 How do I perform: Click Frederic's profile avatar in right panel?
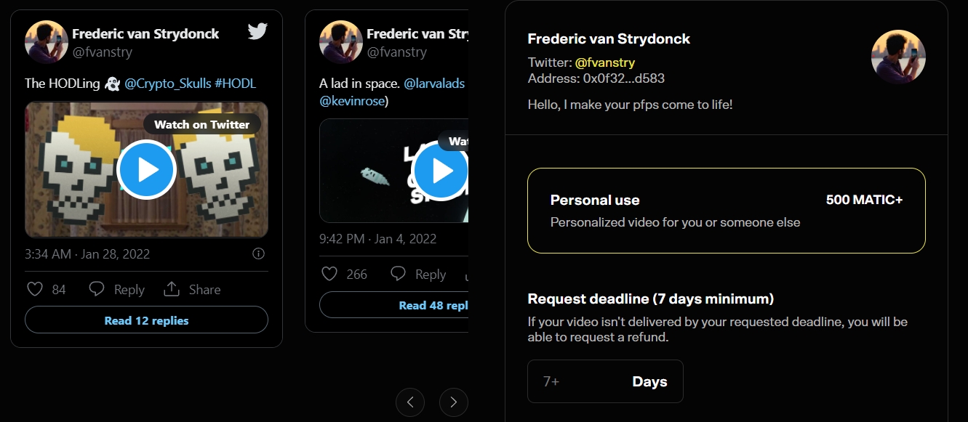[x=898, y=57]
